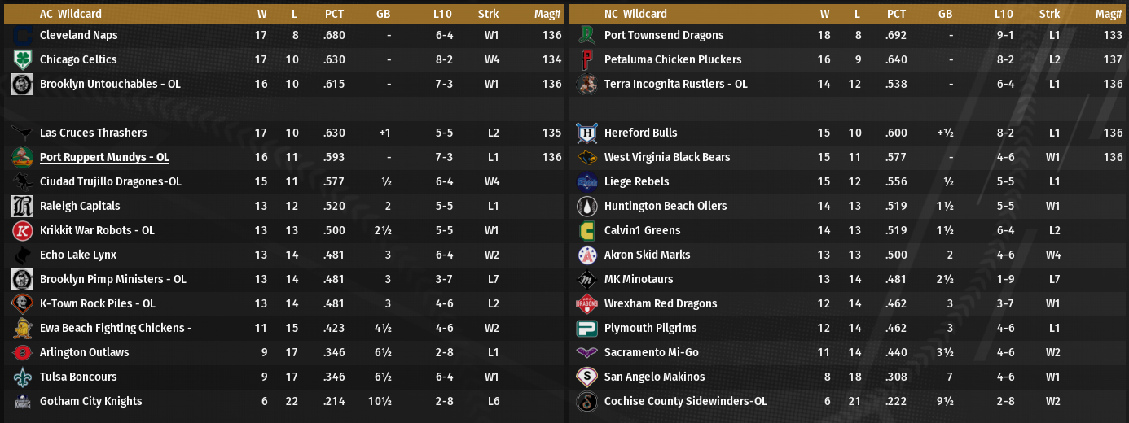Click the Hereford Bulls H logo
The width and height of the screenshot is (1129, 423).
[586, 133]
